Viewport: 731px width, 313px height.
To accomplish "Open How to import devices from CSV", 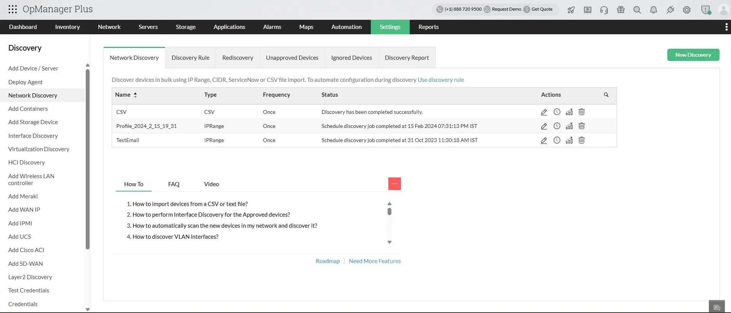I will 190,204.
